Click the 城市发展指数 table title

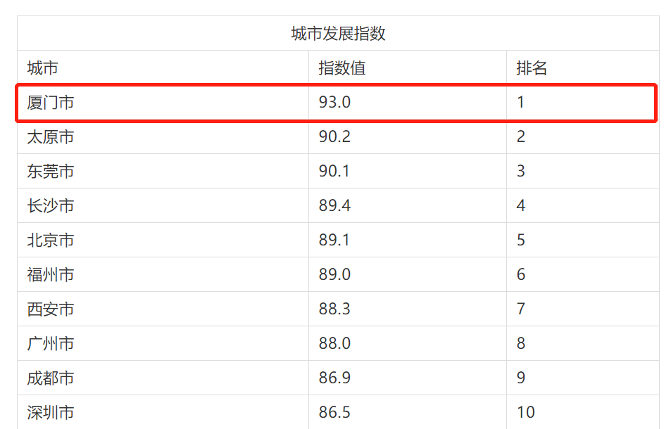[338, 34]
